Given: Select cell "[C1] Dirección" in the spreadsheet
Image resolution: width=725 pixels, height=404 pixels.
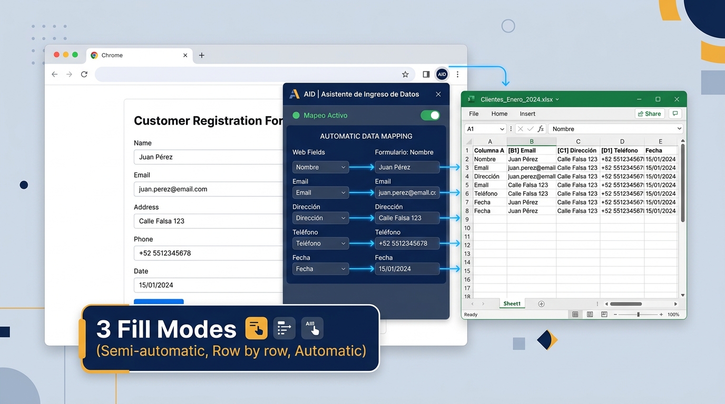Looking at the screenshot, I should point(578,150).
